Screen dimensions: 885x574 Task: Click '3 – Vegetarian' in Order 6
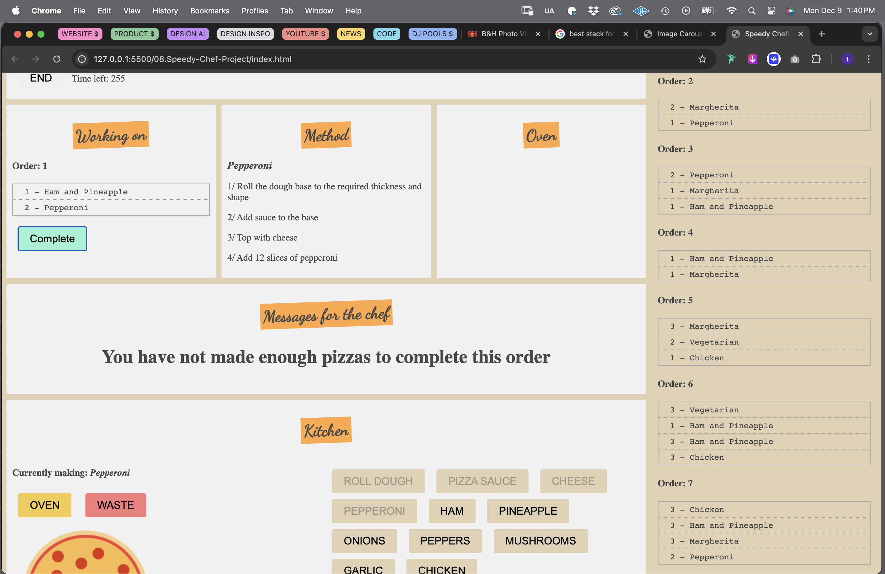pyautogui.click(x=764, y=410)
